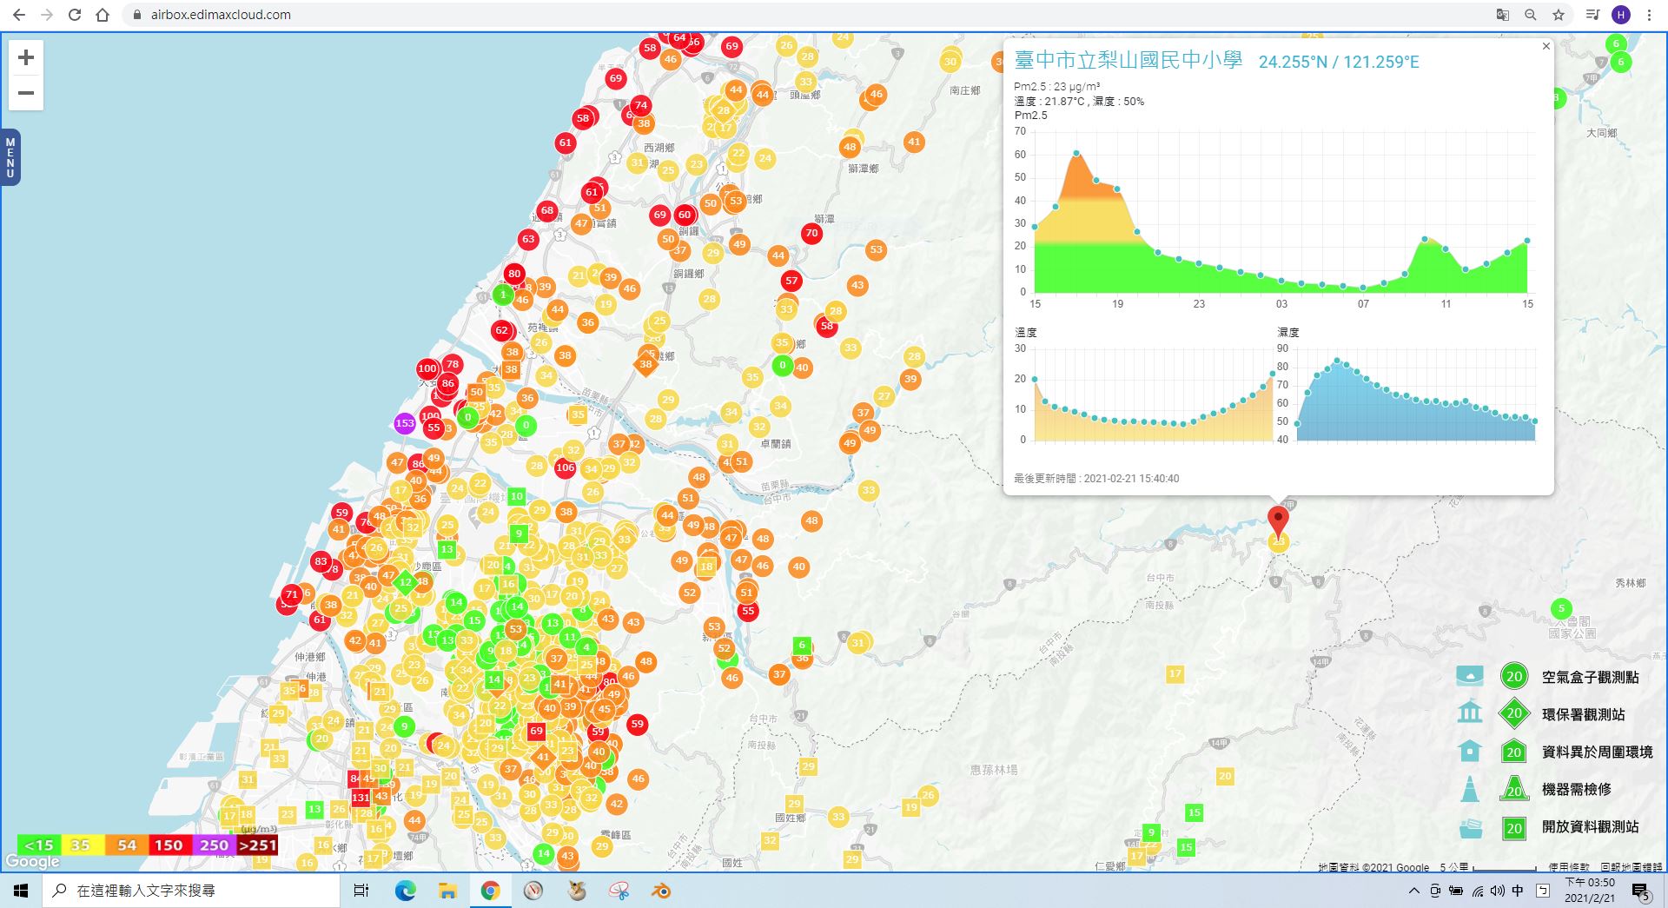
Task: Select the red 70 station marker
Action: click(x=811, y=233)
